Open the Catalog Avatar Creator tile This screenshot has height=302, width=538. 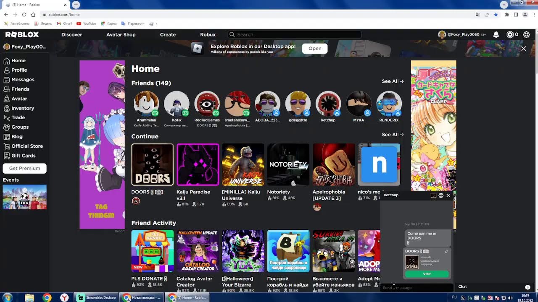198,251
